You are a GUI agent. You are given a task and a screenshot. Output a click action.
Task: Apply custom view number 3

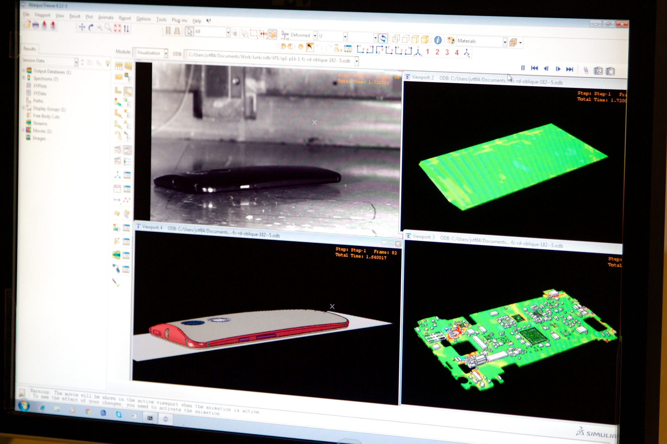(x=447, y=52)
